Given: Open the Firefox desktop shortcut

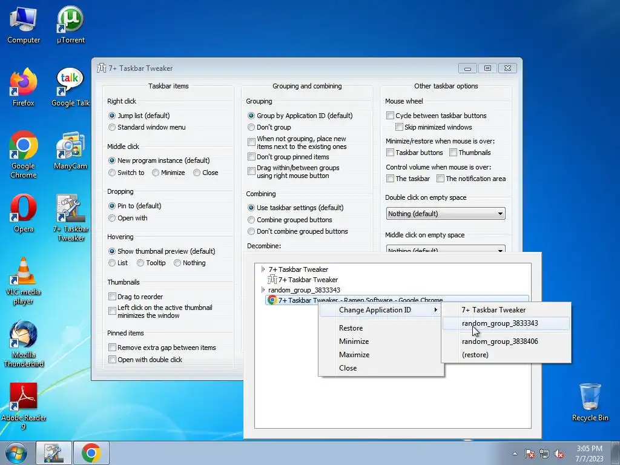Looking at the screenshot, I should pos(24,87).
